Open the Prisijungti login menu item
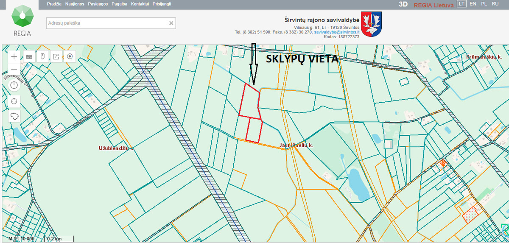 click(x=162, y=3)
